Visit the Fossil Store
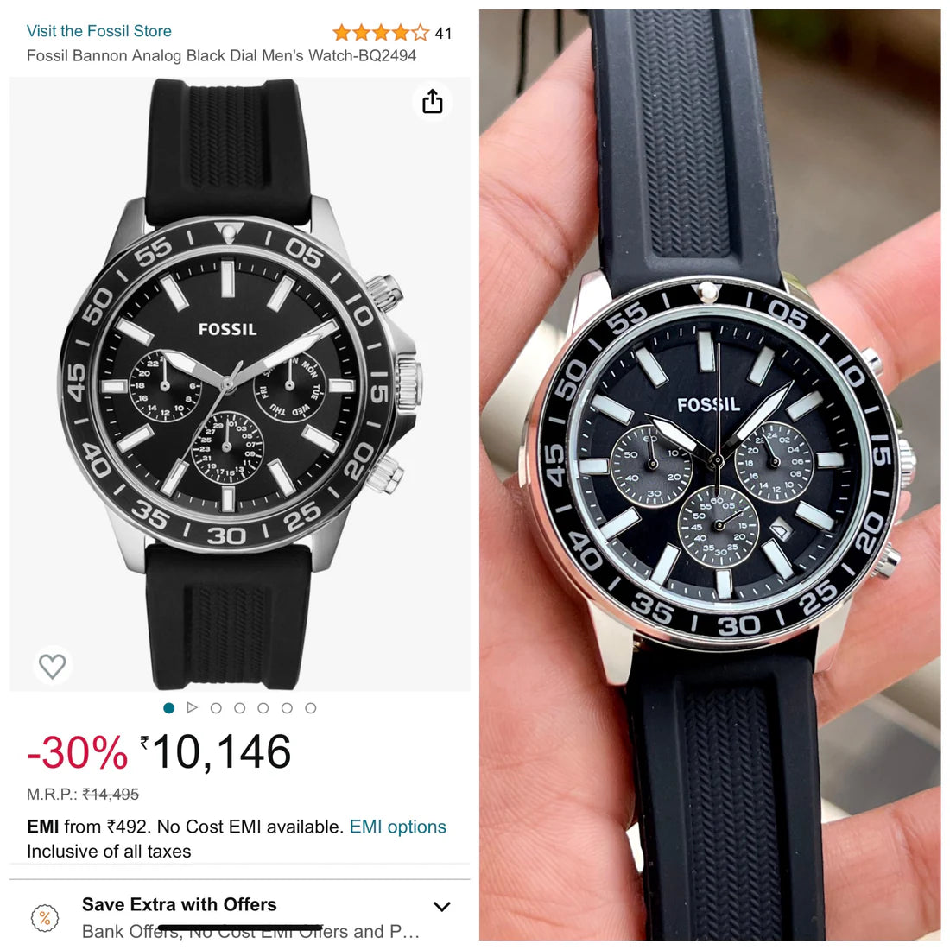Image resolution: width=950 pixels, height=950 pixels. [x=99, y=31]
